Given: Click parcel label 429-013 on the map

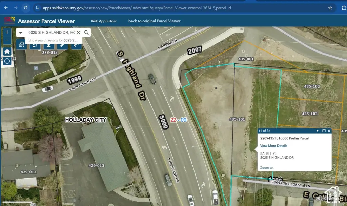Looking at the screenshot, I should tap(97, 165).
